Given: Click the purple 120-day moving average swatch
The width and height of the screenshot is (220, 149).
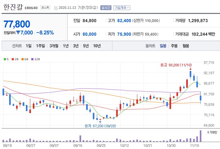Looking at the screenshot, I should (32, 59).
